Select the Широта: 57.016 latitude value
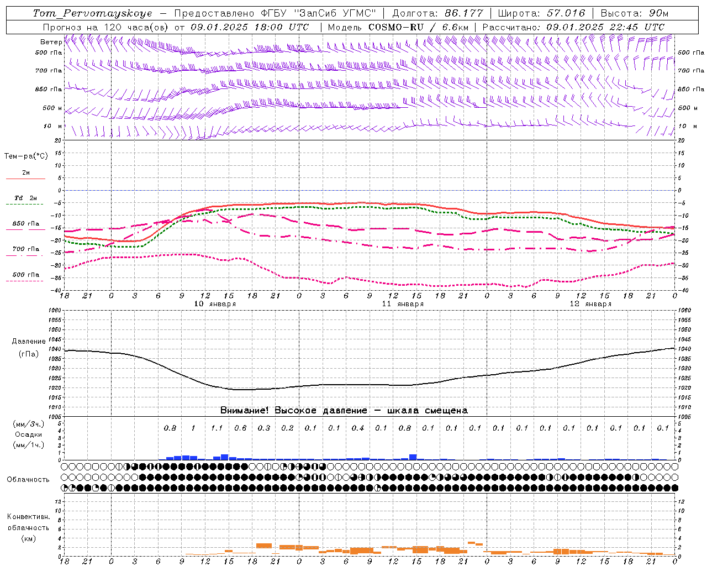The width and height of the screenshot is (707, 566). coord(541,13)
